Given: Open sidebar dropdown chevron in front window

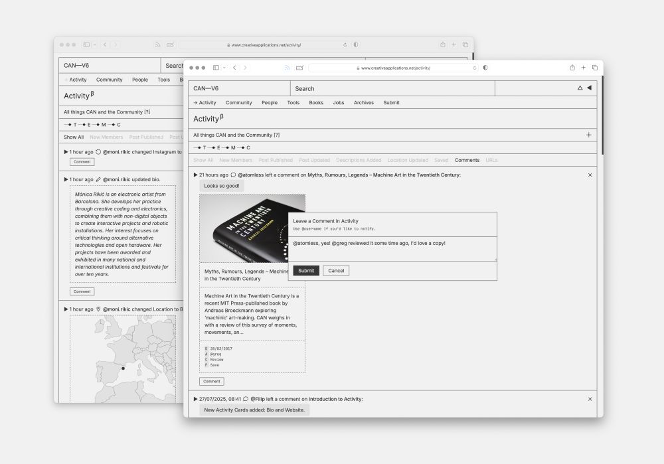Looking at the screenshot, I should coord(224,68).
